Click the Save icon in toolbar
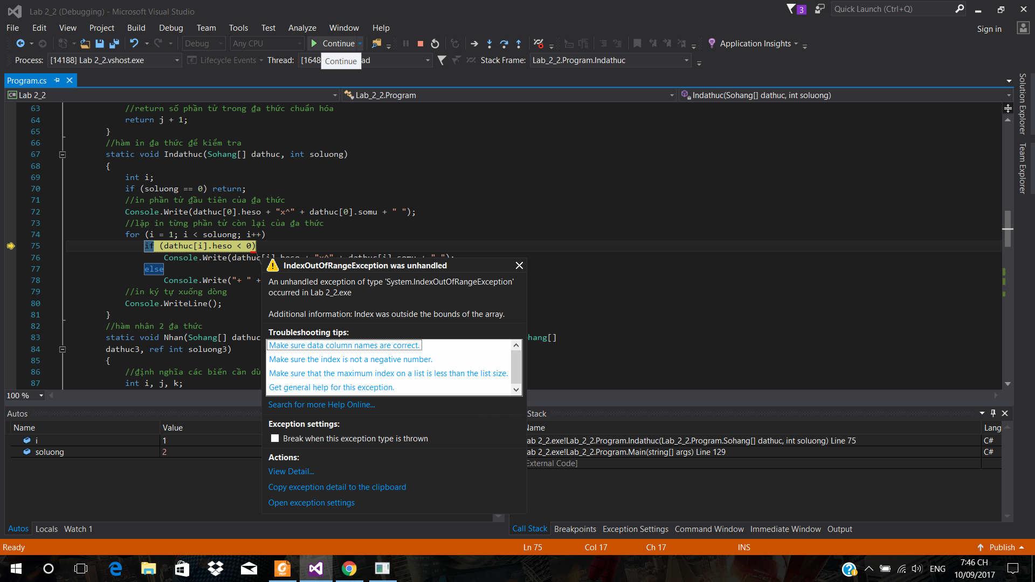The height and width of the screenshot is (582, 1035). tap(100, 44)
